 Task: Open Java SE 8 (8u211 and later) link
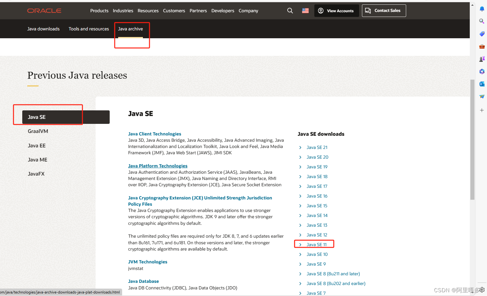[x=333, y=274]
